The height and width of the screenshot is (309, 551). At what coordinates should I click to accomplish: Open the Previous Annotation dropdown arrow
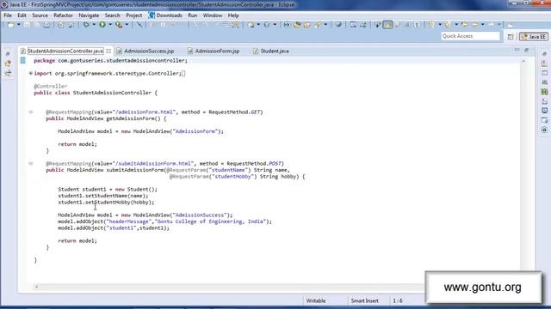tap(456, 25)
